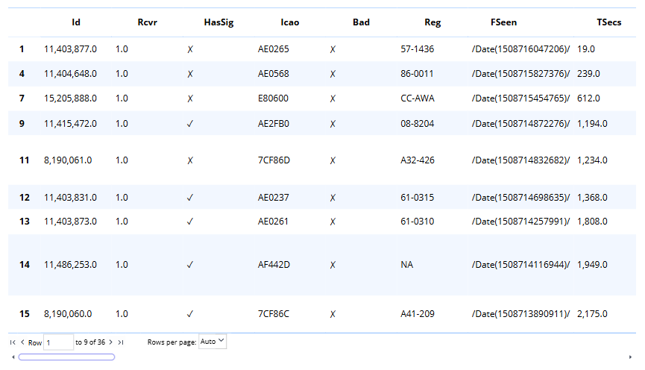Screen dimensions: 645x370
Task: Select the CC-AWA registration cell
Action: tap(418, 98)
